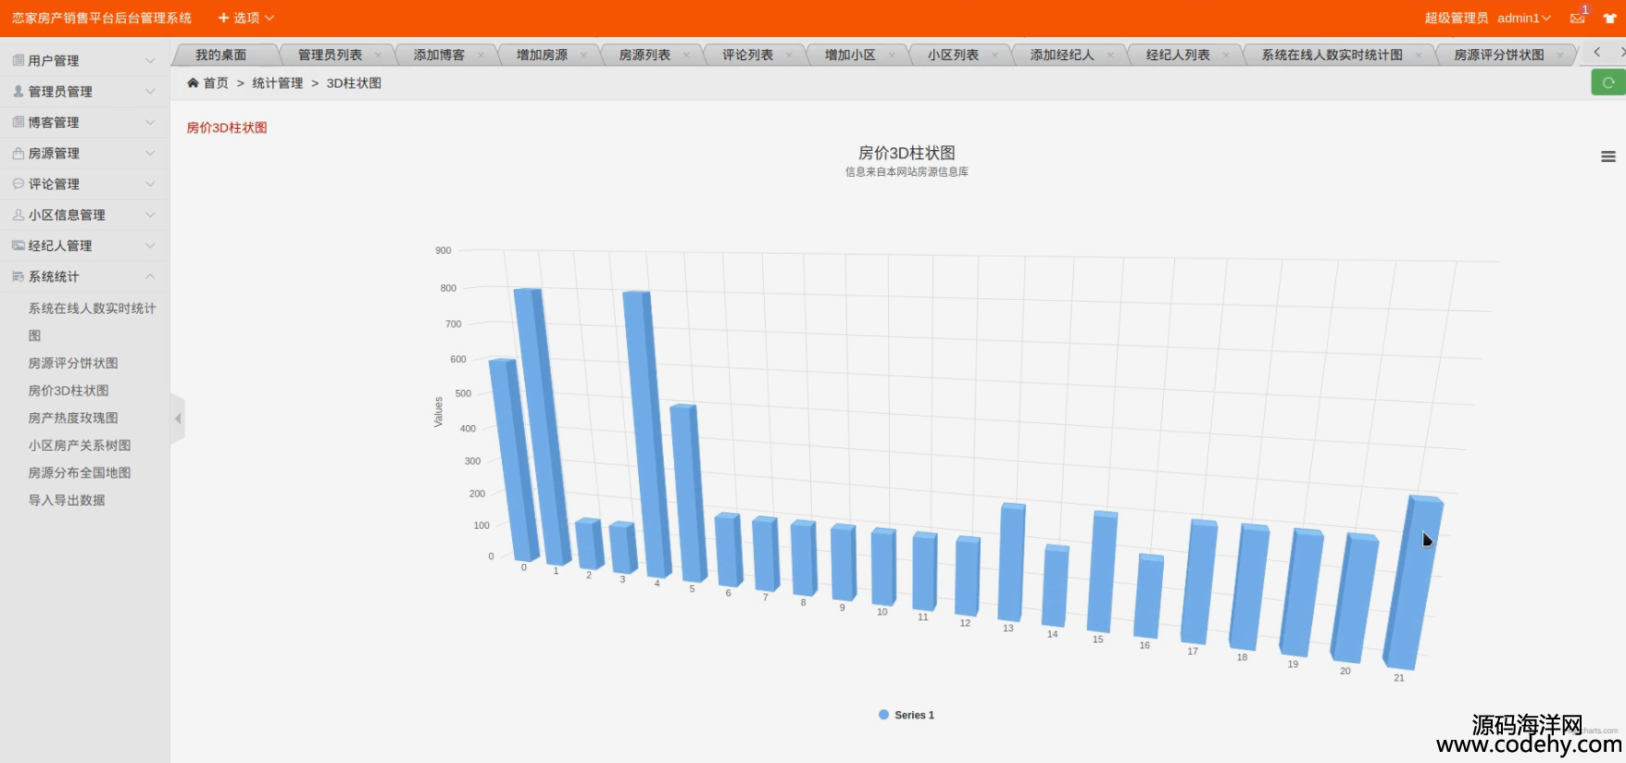
Task: Click 首页 in the breadcrumb
Action: pos(216,82)
